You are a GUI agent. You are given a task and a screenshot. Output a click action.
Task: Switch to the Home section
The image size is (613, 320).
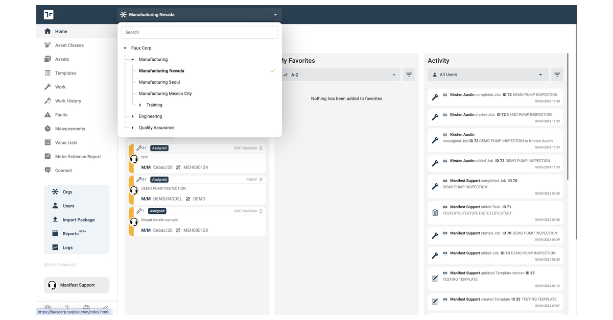[61, 31]
